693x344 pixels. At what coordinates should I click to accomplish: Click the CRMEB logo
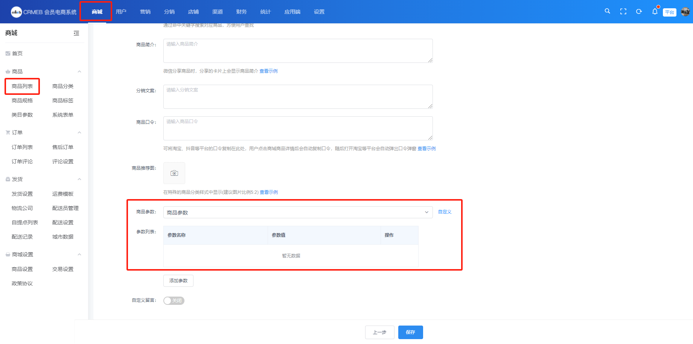[16, 12]
